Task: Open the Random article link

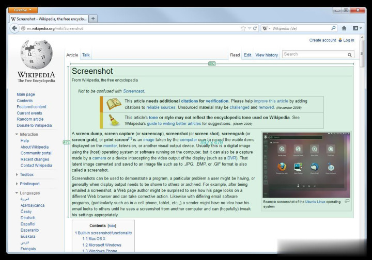Action: point(30,119)
